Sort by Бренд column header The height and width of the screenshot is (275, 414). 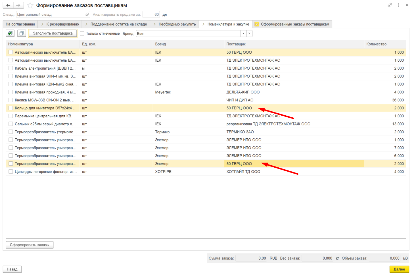pos(189,44)
